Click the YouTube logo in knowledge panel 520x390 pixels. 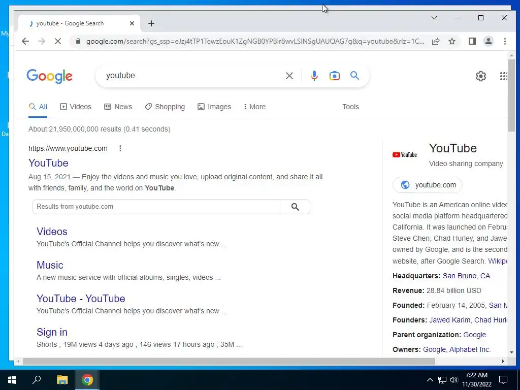(405, 155)
